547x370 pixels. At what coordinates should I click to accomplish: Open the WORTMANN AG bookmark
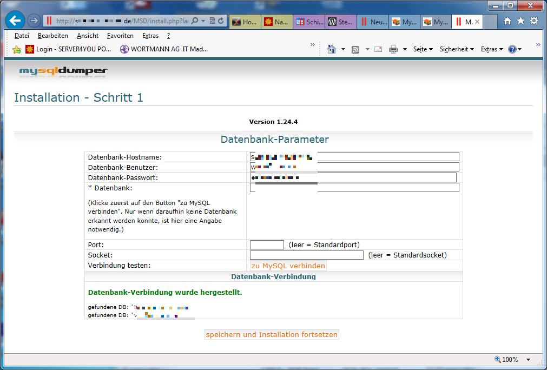[x=164, y=49]
